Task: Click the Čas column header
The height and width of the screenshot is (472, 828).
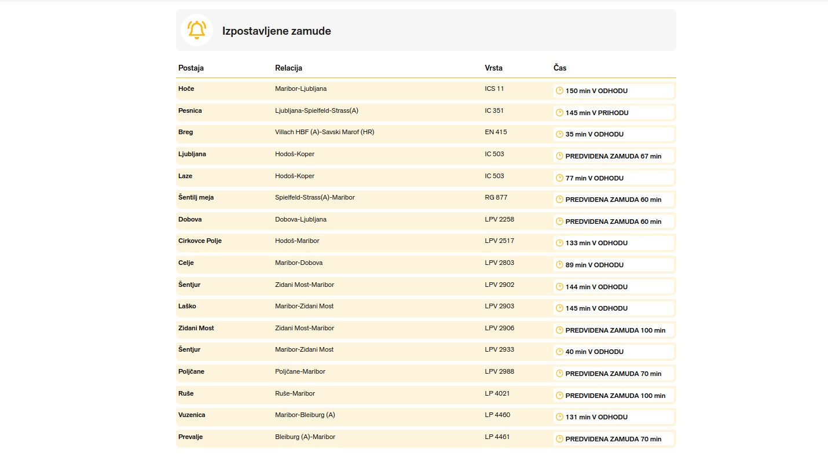Action: coord(560,68)
